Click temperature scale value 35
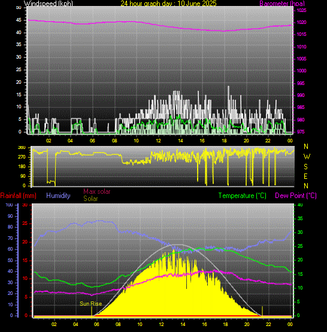The height and width of the screenshot is (332, 327). pos(300,218)
